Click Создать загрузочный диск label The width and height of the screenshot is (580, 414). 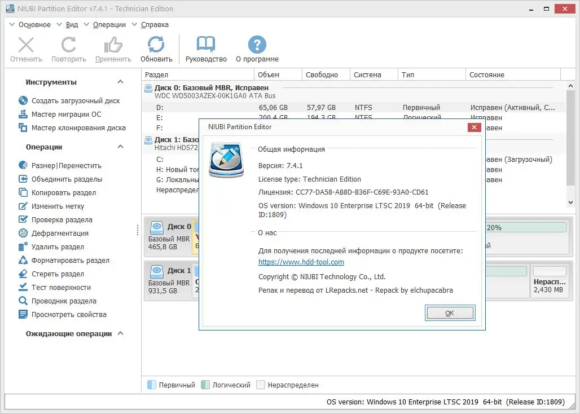pos(76,100)
